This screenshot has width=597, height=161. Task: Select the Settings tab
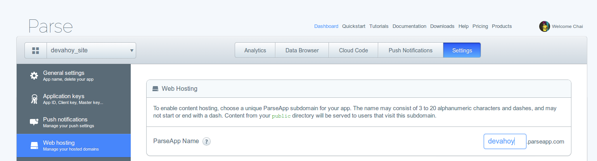pyautogui.click(x=462, y=50)
